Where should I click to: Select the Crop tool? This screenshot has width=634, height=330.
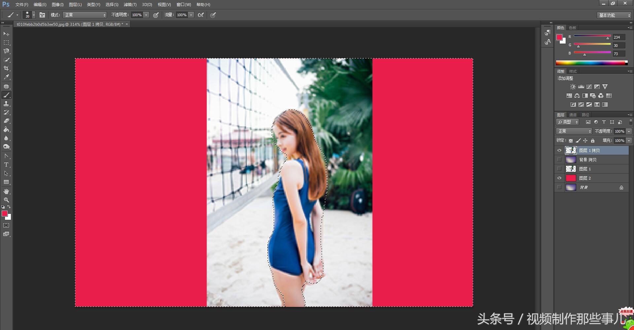point(6,68)
